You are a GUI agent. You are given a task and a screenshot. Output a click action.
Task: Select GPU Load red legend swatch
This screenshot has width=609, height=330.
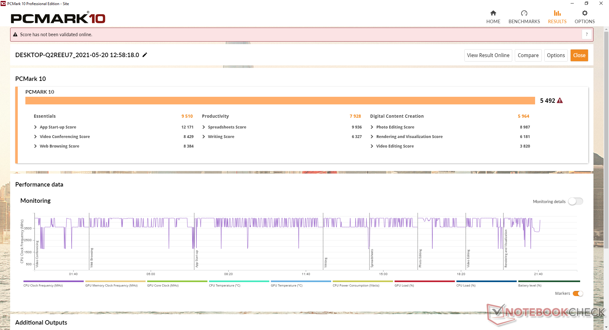(x=425, y=281)
